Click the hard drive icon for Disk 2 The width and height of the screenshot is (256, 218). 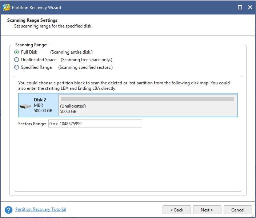pyautogui.click(x=25, y=106)
